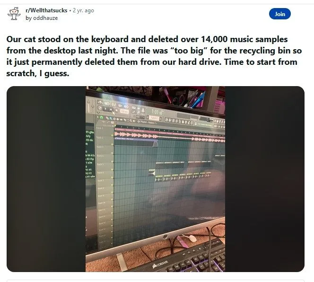
Task: Toggle the green magnet snap icon
Action: pos(102,117)
